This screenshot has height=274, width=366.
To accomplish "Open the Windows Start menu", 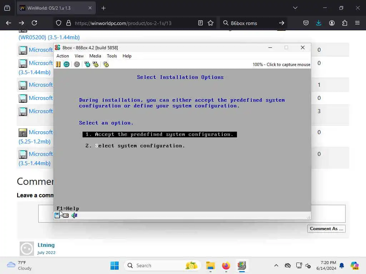I will 114,265.
